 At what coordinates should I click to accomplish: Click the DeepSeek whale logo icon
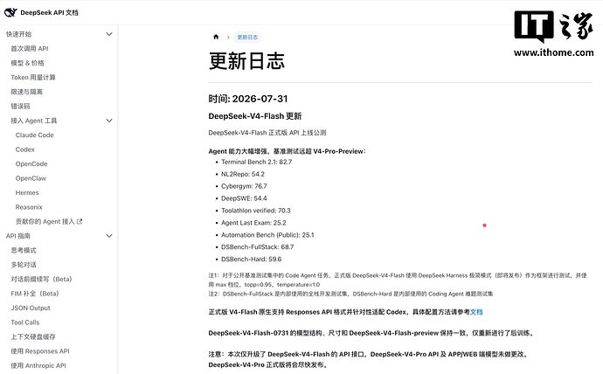(x=10, y=12)
